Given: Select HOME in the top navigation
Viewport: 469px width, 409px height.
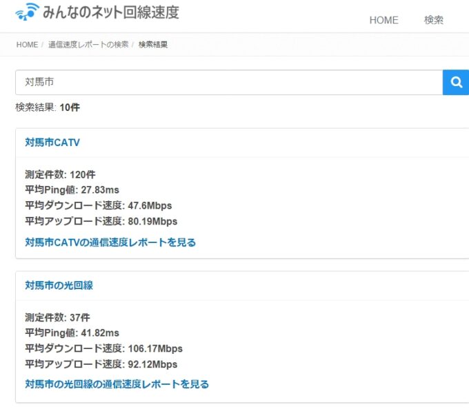Looking at the screenshot, I should (x=383, y=20).
